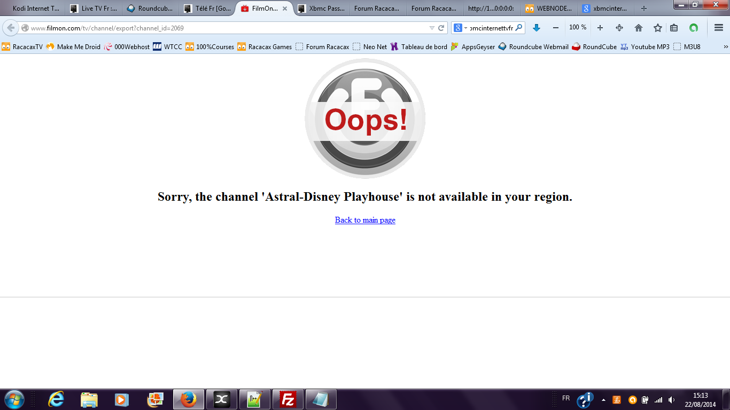The image size is (730, 410).
Task: Switch to the Télé Fr [Go... tab
Action: click(207, 9)
